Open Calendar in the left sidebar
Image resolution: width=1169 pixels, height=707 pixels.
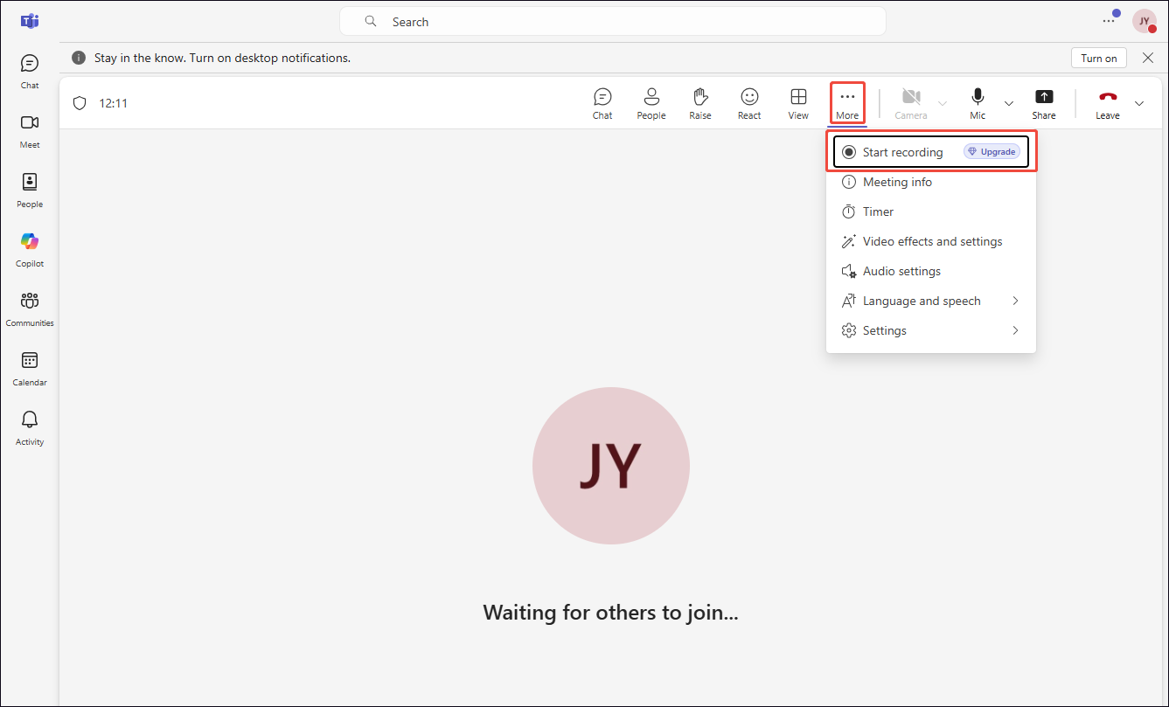tap(30, 367)
